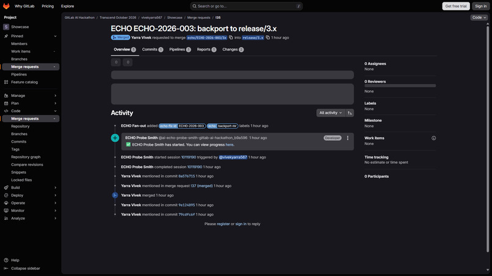Click the echo backport-mr label

point(222,126)
